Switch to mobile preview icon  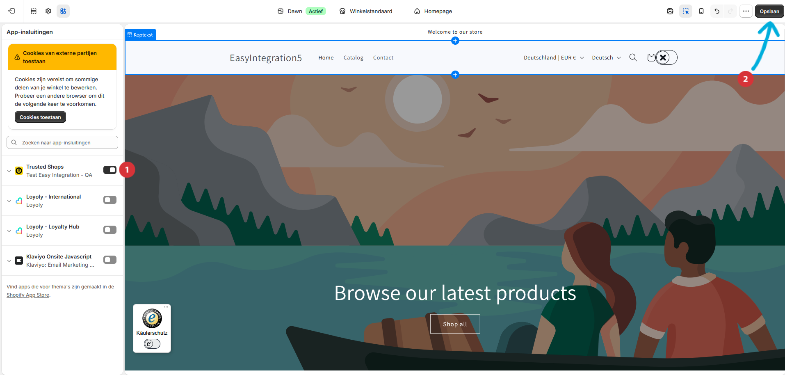[701, 11]
